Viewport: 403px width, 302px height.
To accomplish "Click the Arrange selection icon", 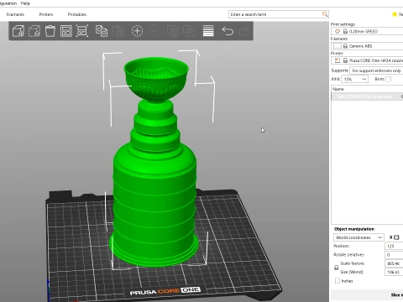I will pos(82,31).
